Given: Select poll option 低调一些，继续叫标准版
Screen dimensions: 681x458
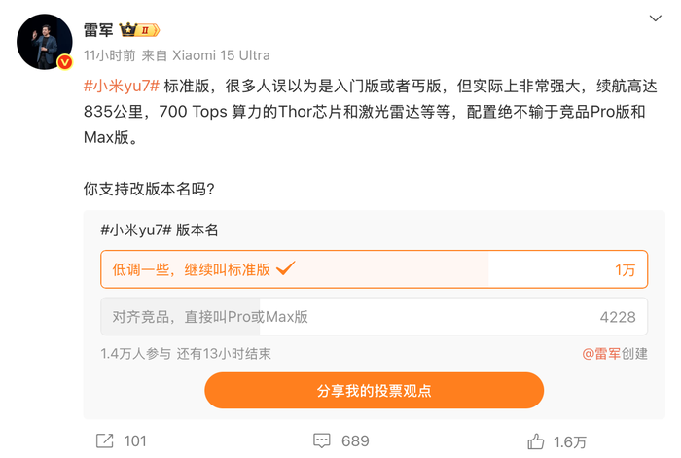Looking at the screenshot, I should 192,269.
